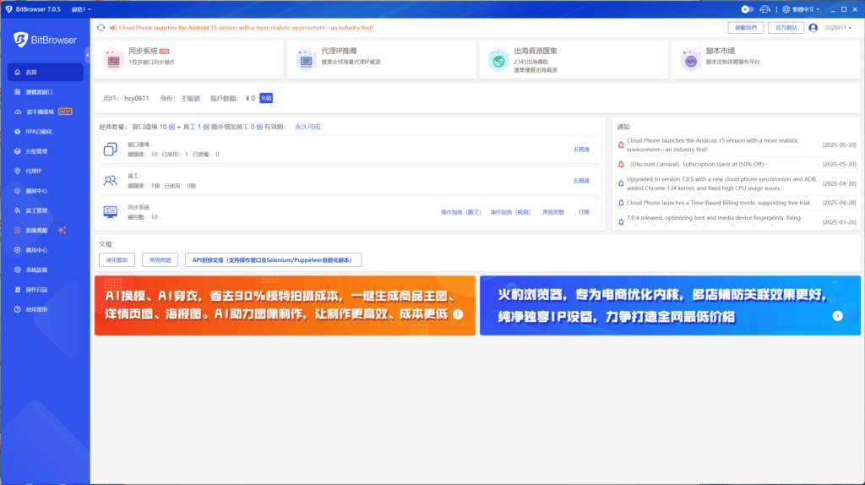Toggle the switch in the title bar
This screenshot has height=485, width=865.
tap(747, 9)
